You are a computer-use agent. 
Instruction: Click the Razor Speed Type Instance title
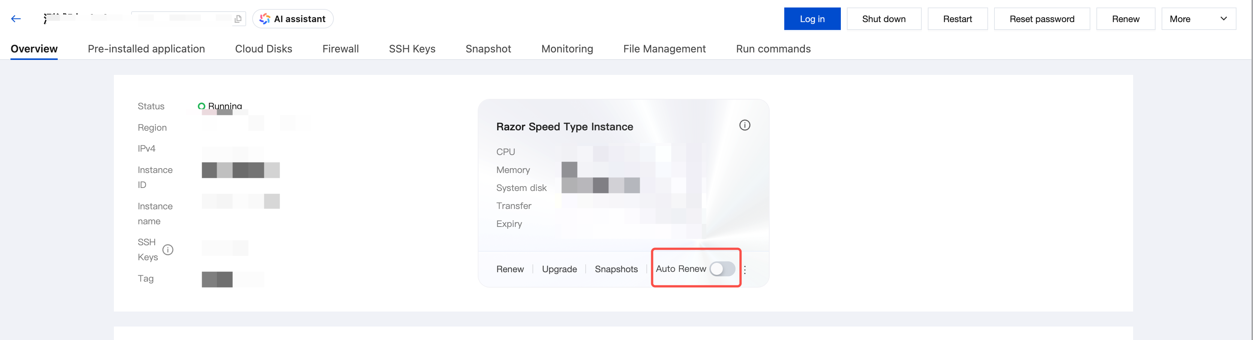pos(565,127)
